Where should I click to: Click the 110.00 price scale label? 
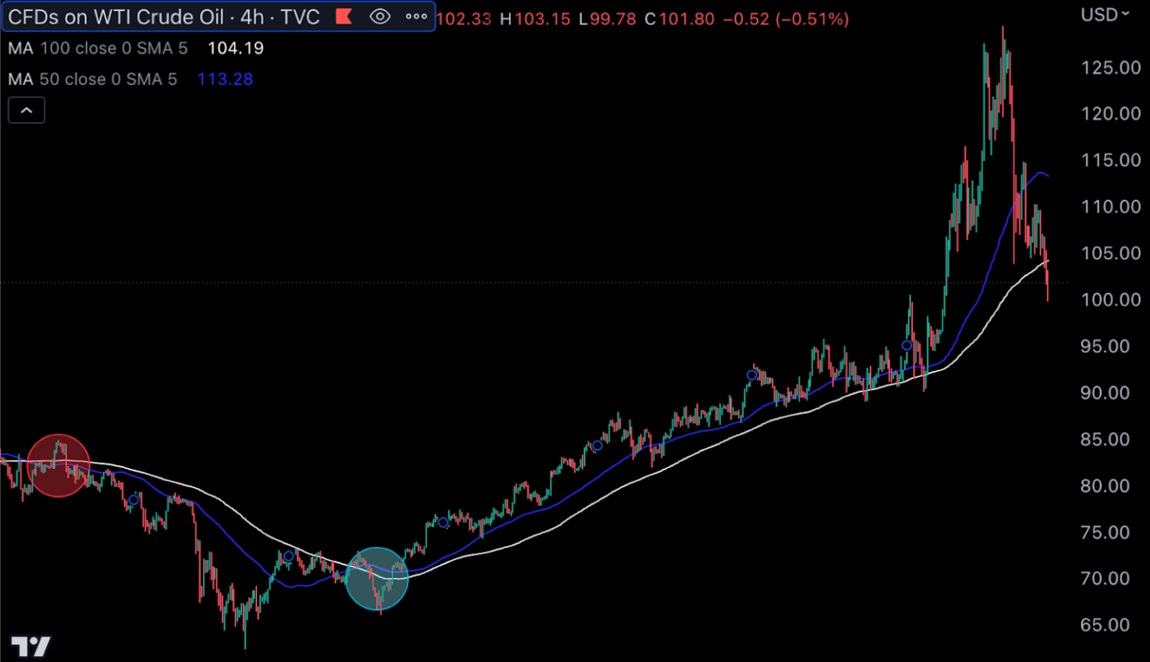[1111, 207]
